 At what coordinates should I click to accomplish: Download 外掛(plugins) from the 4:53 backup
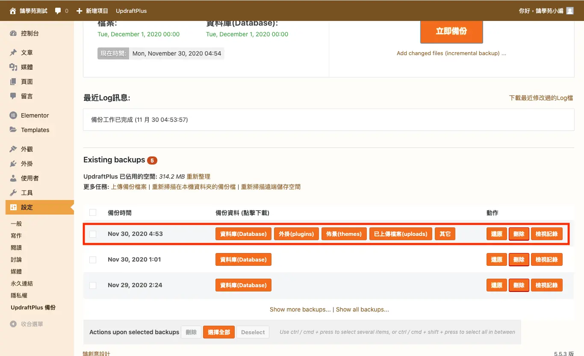click(296, 234)
